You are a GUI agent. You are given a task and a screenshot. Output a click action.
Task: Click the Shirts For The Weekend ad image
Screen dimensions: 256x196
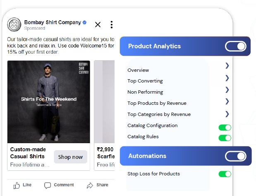(x=49, y=102)
